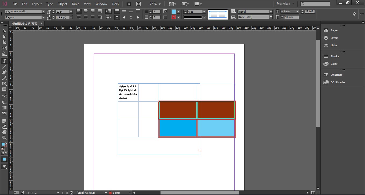Open the row height At Least dropdown
This screenshot has width=365, height=195.
[290, 12]
